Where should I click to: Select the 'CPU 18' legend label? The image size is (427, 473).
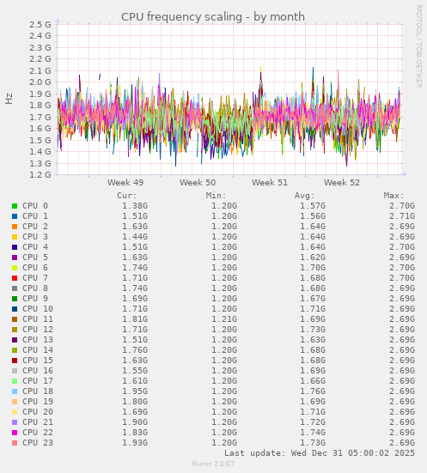click(x=38, y=391)
